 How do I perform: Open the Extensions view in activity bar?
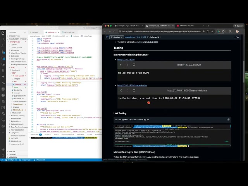tap(3, 58)
